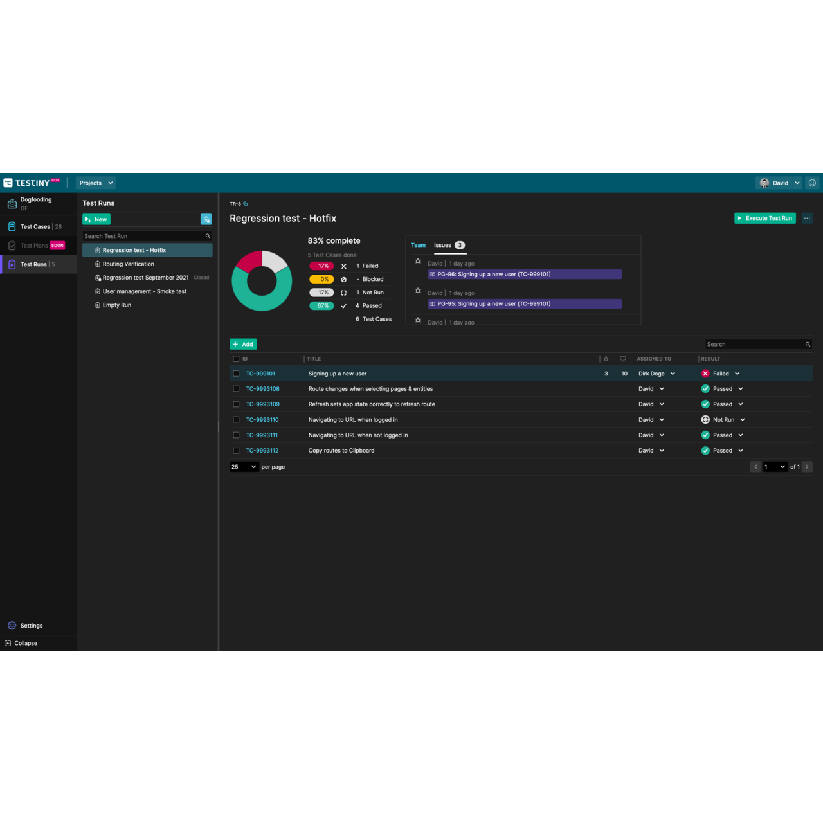823x823 pixels.
Task: Click the blue import icon beside New
Action: pyautogui.click(x=206, y=220)
